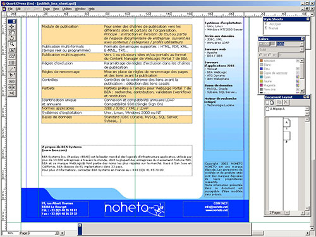Click the noheto logo in footer

click(x=135, y=209)
